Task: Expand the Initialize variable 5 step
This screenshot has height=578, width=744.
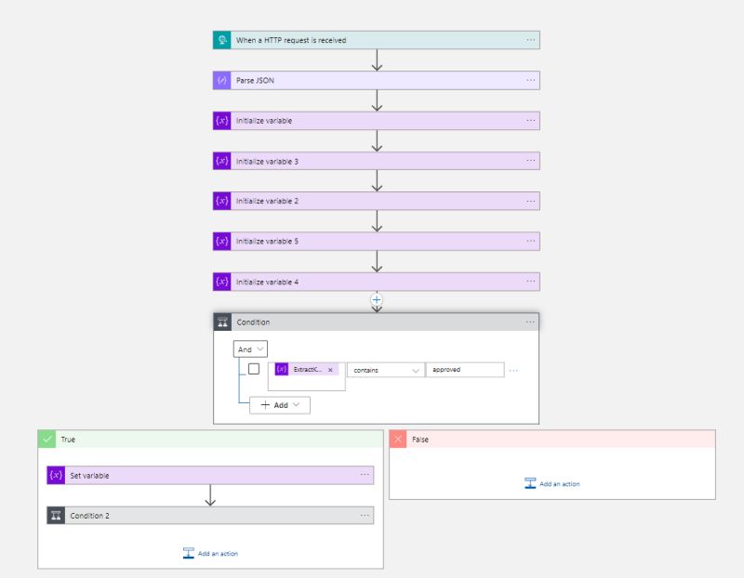Action: pos(377,242)
